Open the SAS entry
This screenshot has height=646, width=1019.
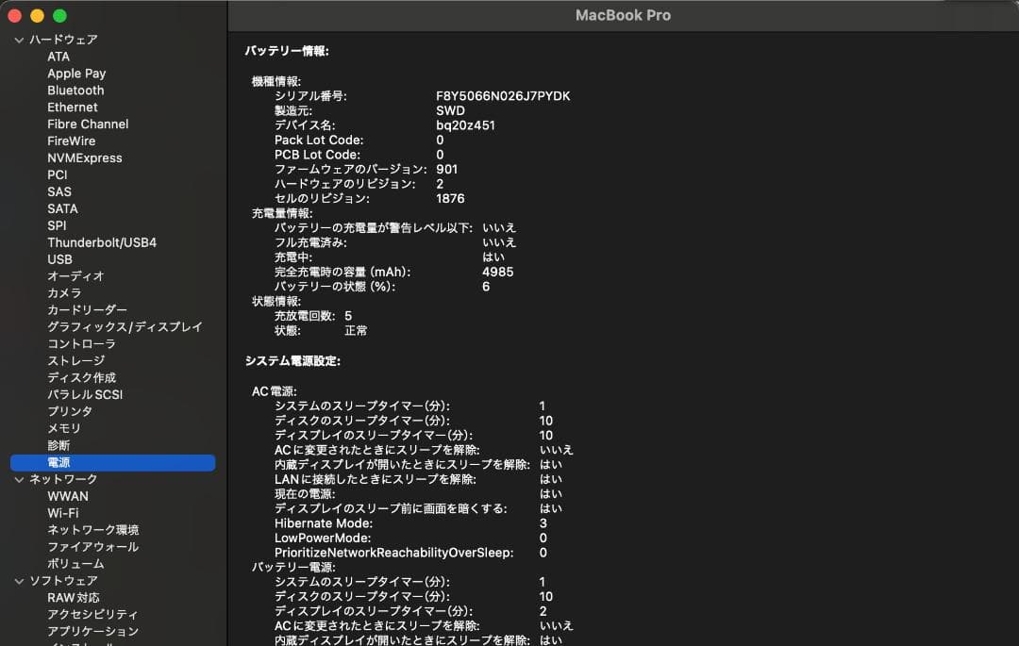click(x=59, y=191)
